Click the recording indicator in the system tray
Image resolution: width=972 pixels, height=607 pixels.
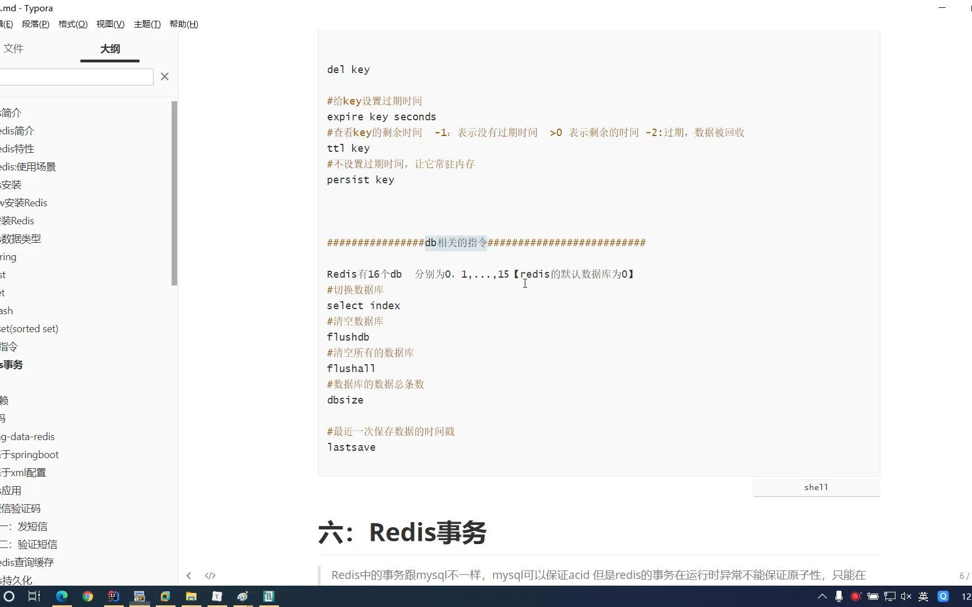(856, 596)
